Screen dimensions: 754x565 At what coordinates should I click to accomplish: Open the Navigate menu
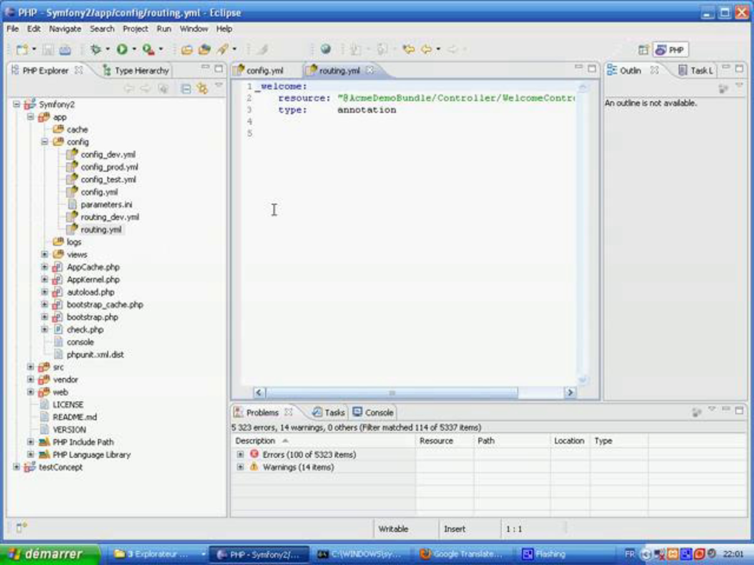point(65,29)
